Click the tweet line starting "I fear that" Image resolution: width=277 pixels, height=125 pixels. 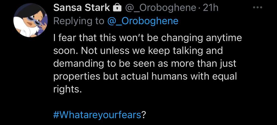click(147, 38)
